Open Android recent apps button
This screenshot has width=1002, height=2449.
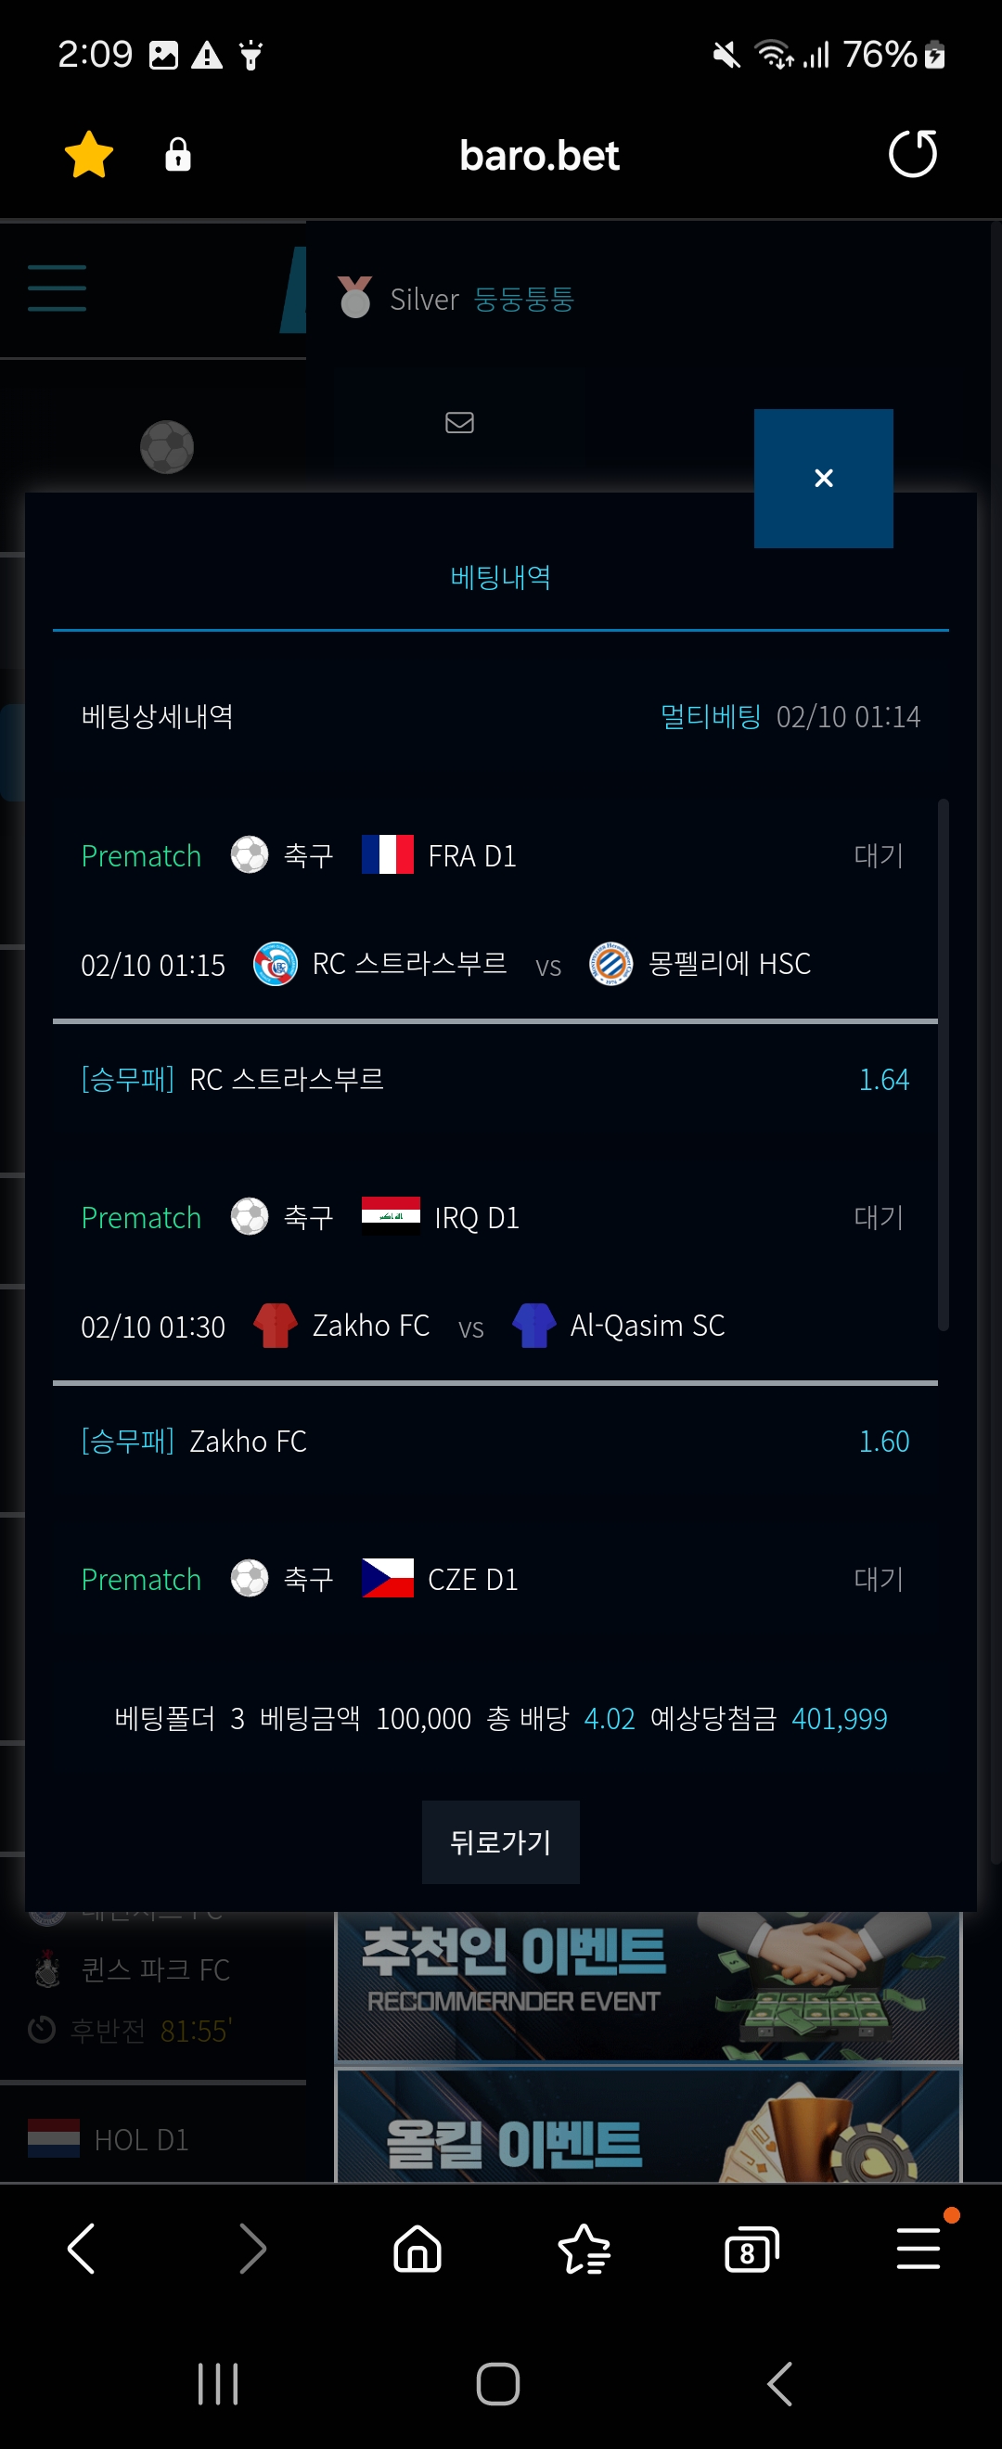[218, 2383]
